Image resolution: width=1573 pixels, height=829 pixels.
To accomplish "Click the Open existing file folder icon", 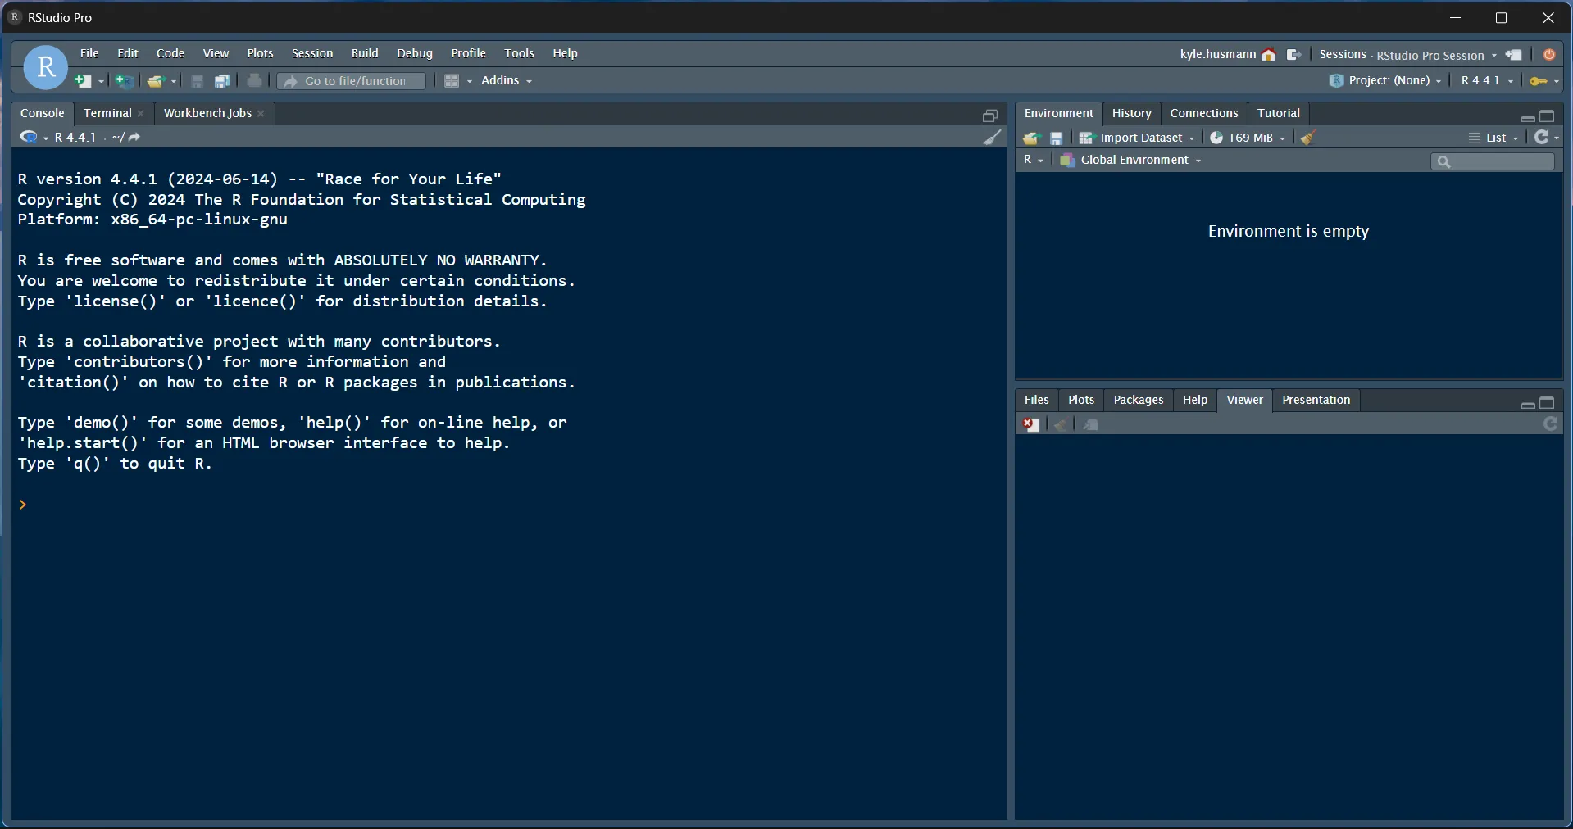I will [156, 81].
